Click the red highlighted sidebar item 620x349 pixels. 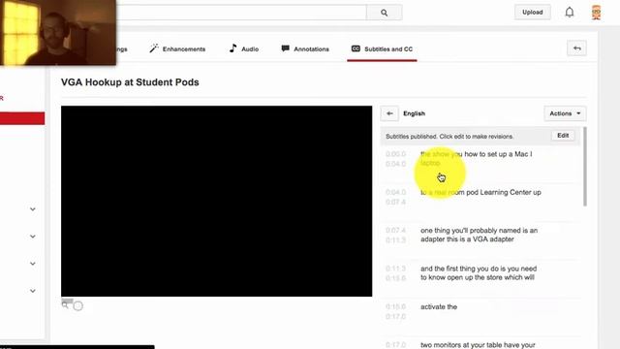22,118
